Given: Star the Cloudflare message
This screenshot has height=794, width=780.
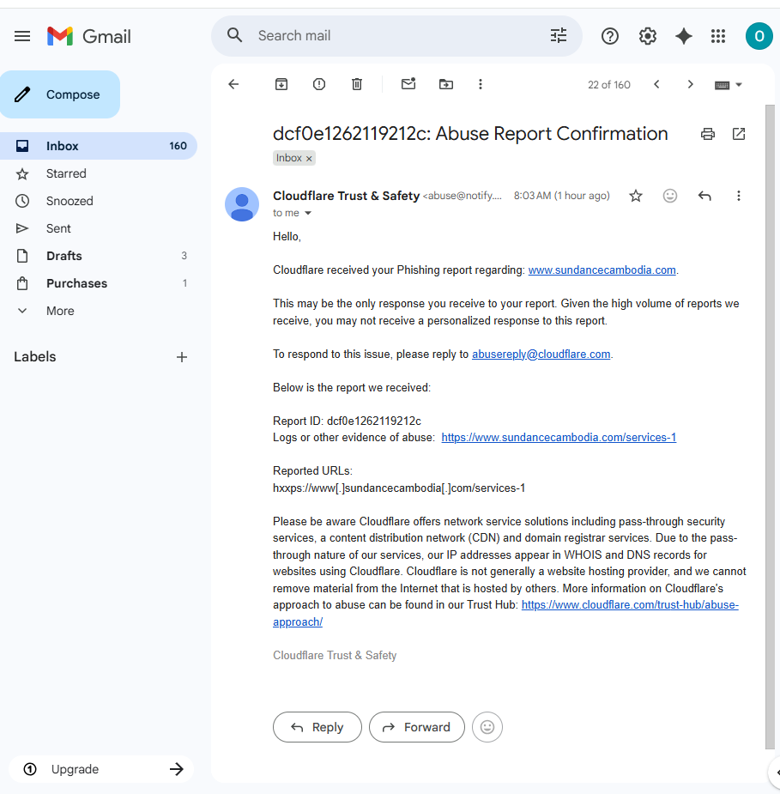Looking at the screenshot, I should [x=636, y=196].
